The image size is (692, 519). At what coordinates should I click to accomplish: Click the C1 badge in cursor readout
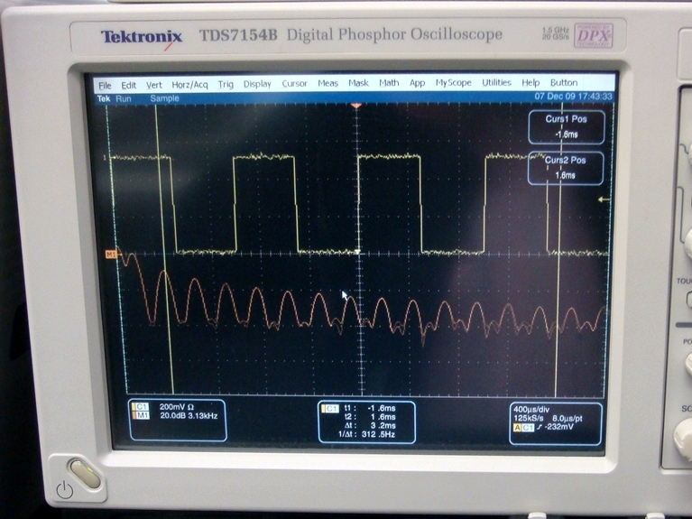[329, 409]
